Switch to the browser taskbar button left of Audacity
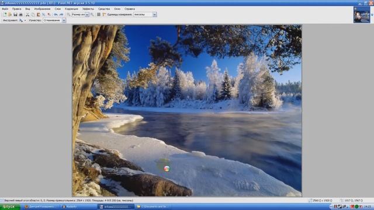Viewport: 374px width, 210px height. [41, 206]
